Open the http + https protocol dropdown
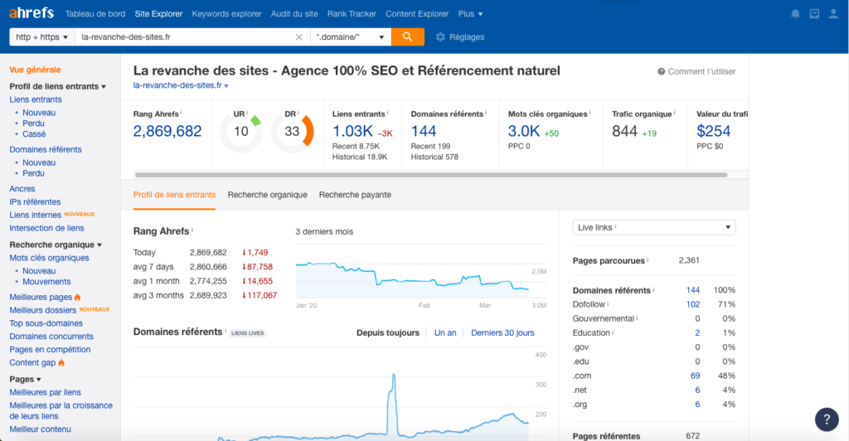The image size is (849, 441). 41,36
